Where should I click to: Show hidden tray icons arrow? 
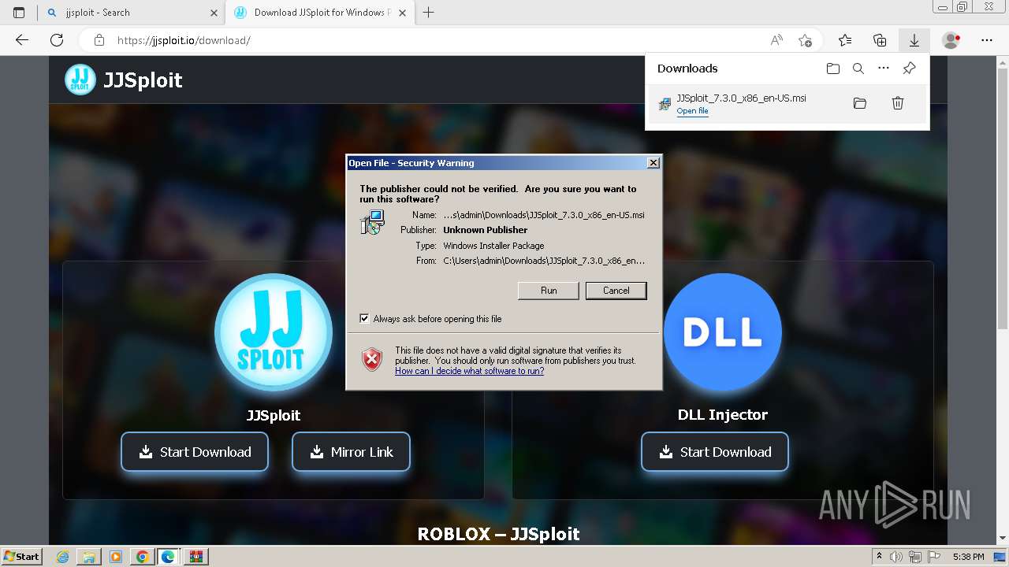point(879,557)
